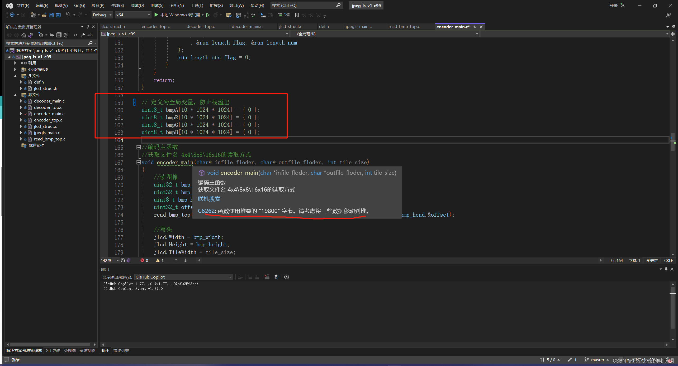The height and width of the screenshot is (366, 678).
Task: Click the Navigate Backward arrow in toolbar
Action: (12, 15)
